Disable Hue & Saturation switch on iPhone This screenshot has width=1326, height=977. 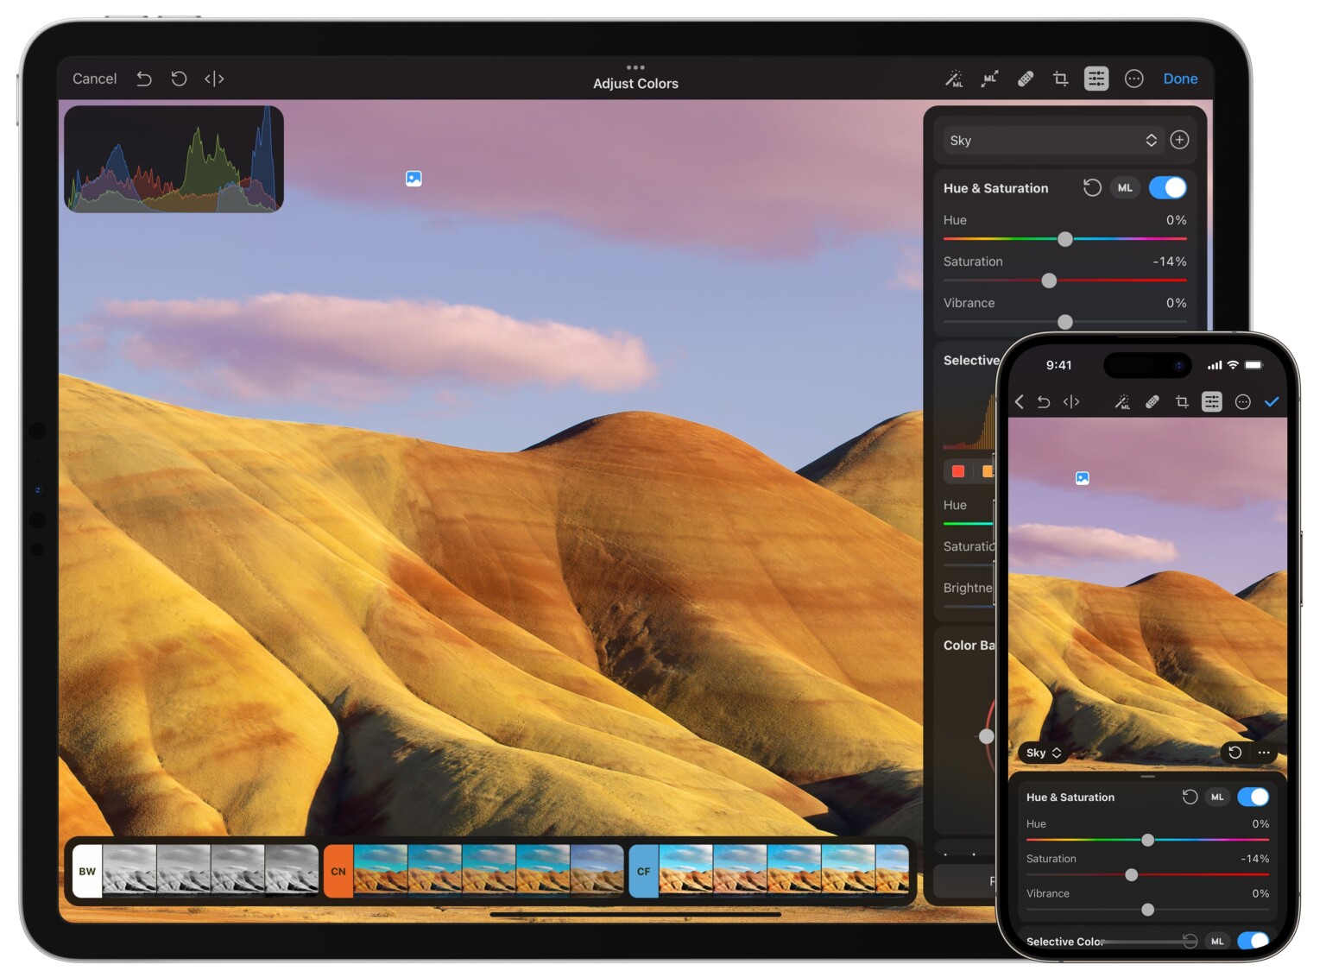click(x=1253, y=797)
